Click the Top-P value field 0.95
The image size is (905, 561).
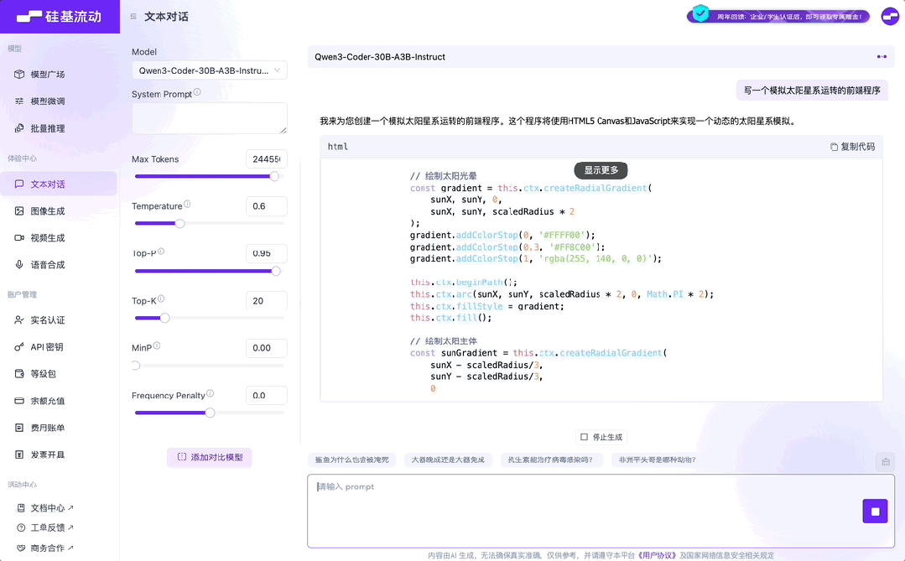[266, 253]
